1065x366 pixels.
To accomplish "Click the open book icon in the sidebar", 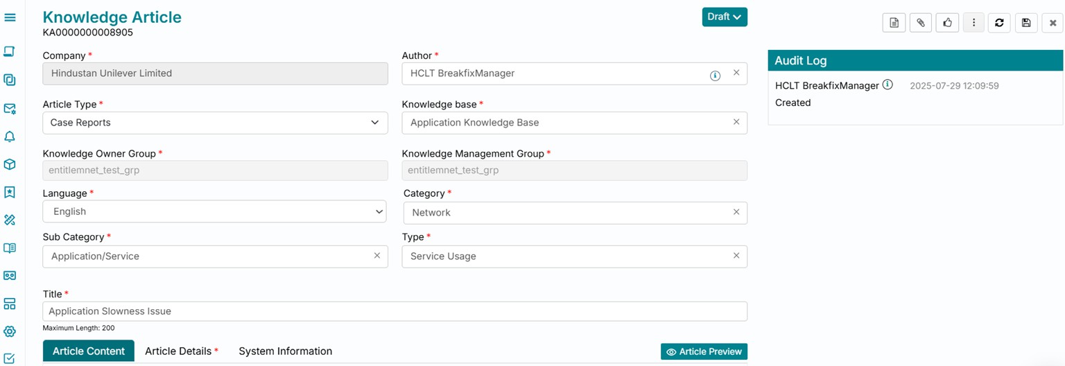I will (x=10, y=248).
